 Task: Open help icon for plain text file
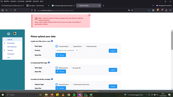click(52, 41)
